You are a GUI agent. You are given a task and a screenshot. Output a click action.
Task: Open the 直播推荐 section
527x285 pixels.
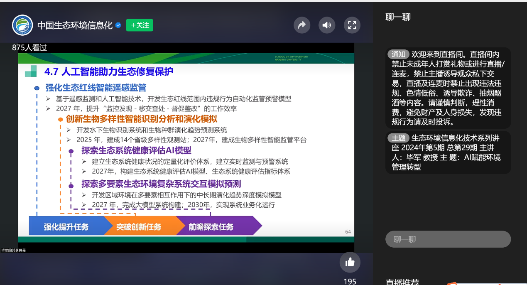(402, 282)
